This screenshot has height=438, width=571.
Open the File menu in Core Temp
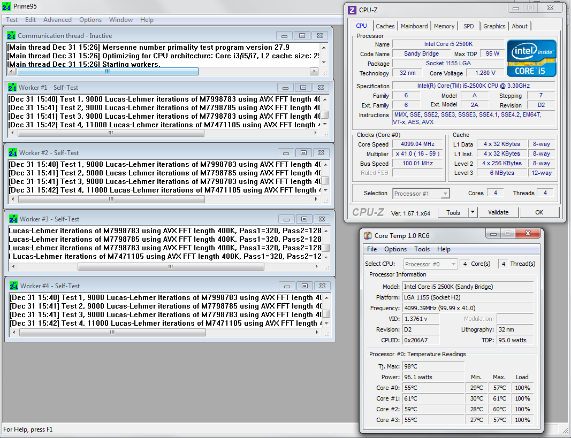pos(372,249)
